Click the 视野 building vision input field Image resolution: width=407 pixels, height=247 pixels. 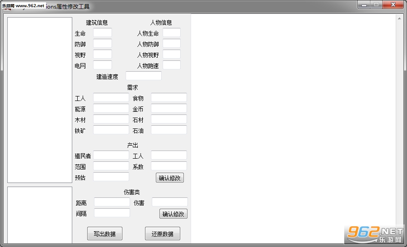[x=103, y=55]
